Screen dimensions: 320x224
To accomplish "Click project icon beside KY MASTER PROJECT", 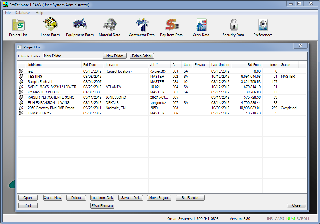I will coord(21,92).
